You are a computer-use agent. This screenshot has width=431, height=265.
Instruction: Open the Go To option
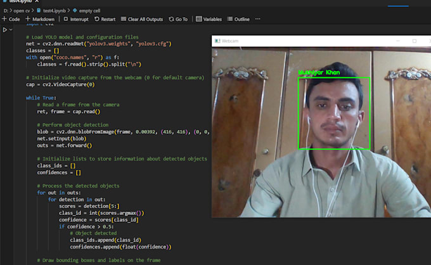click(178, 19)
